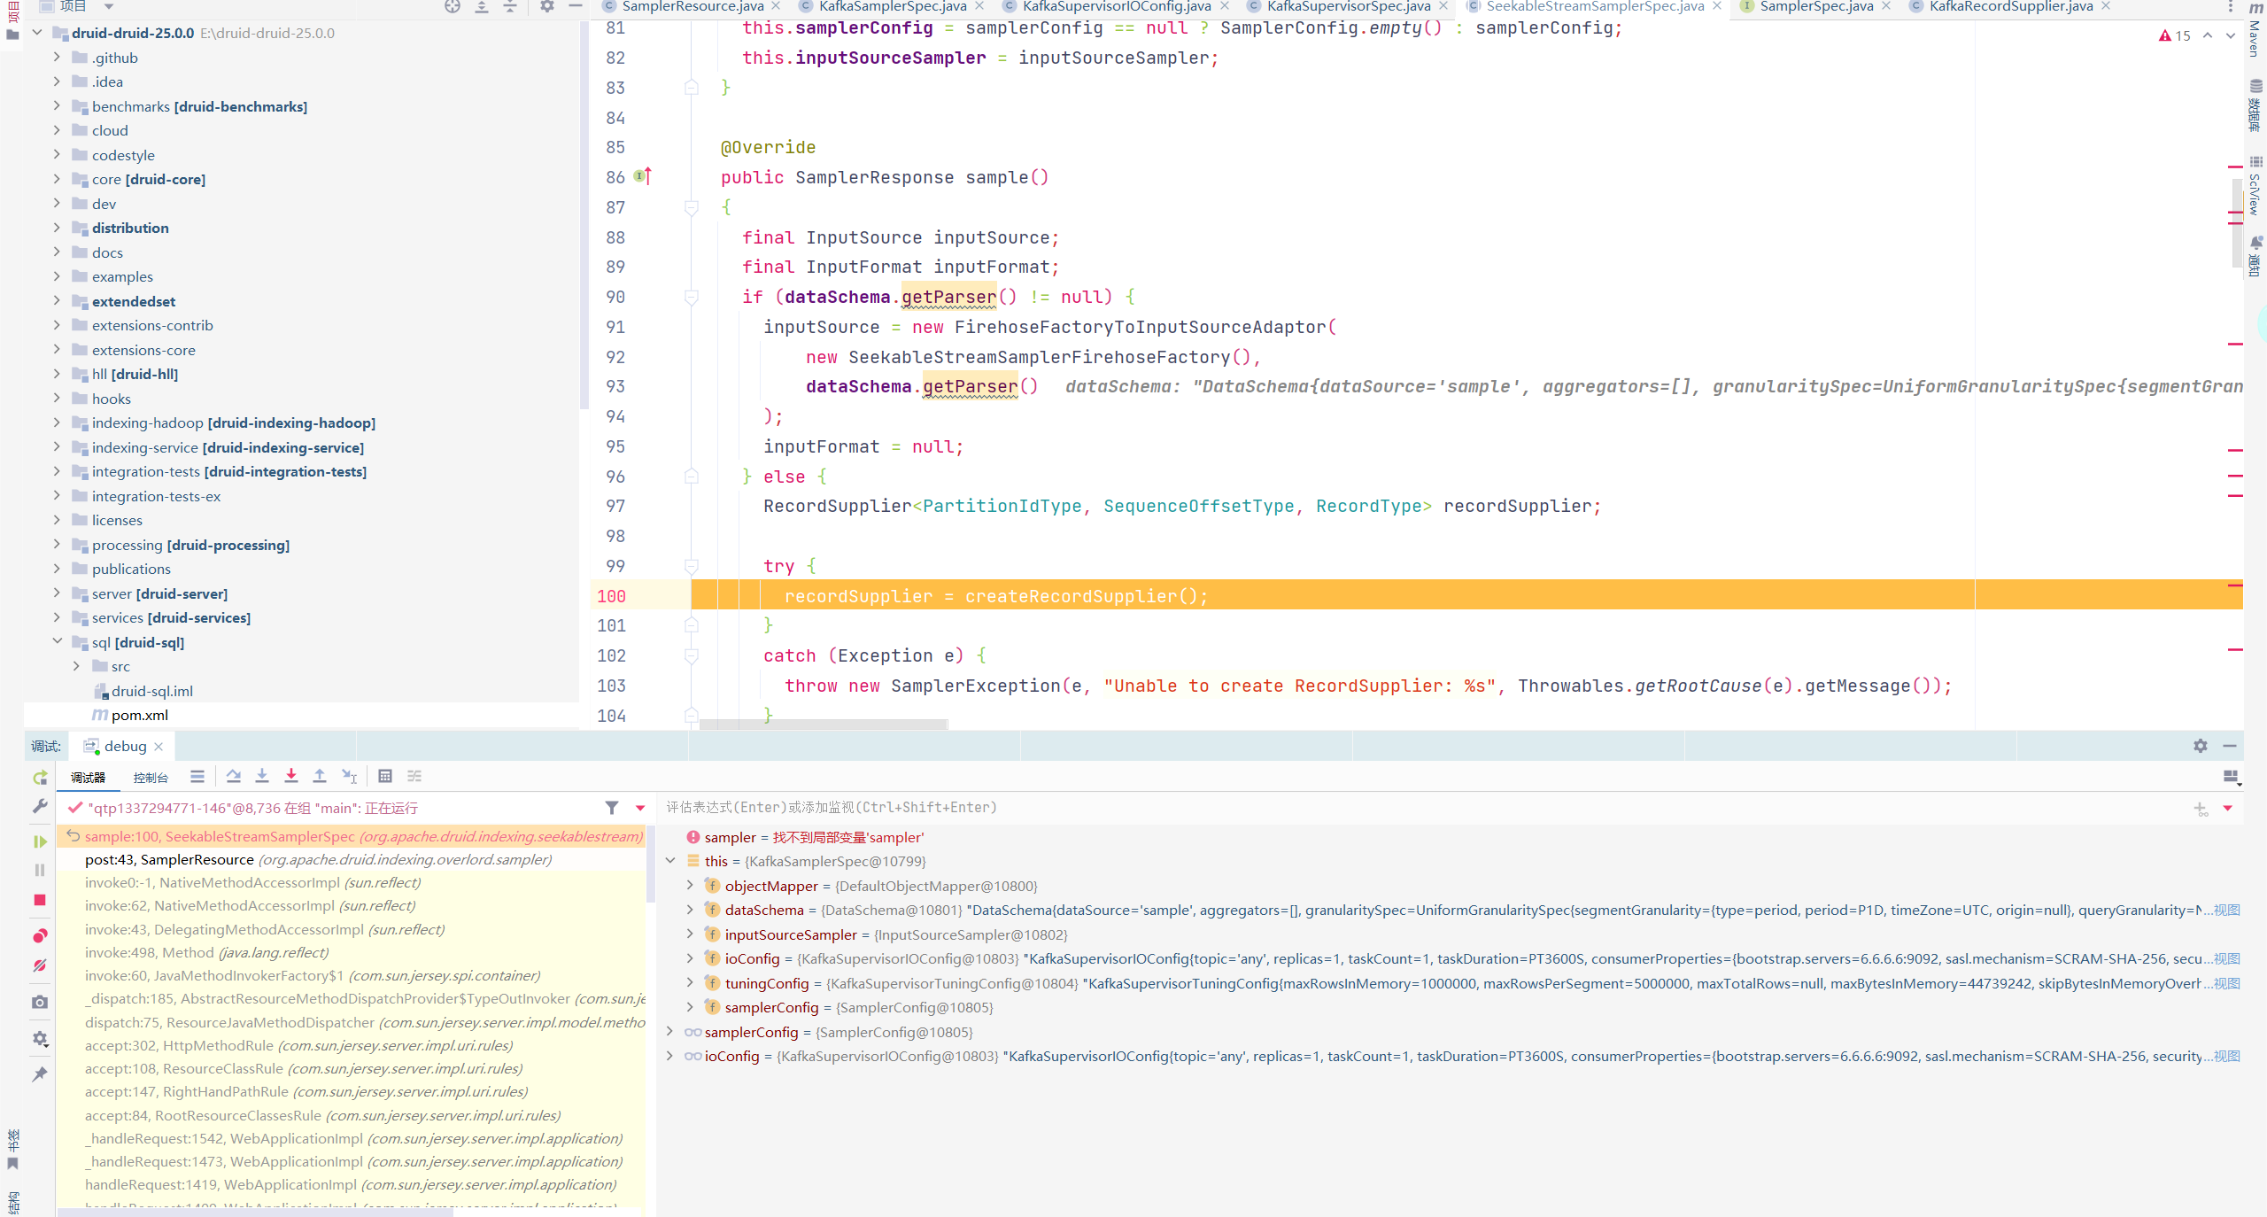Toggle fold at line 99 try block
This screenshot has width=2267, height=1217.
coord(692,565)
